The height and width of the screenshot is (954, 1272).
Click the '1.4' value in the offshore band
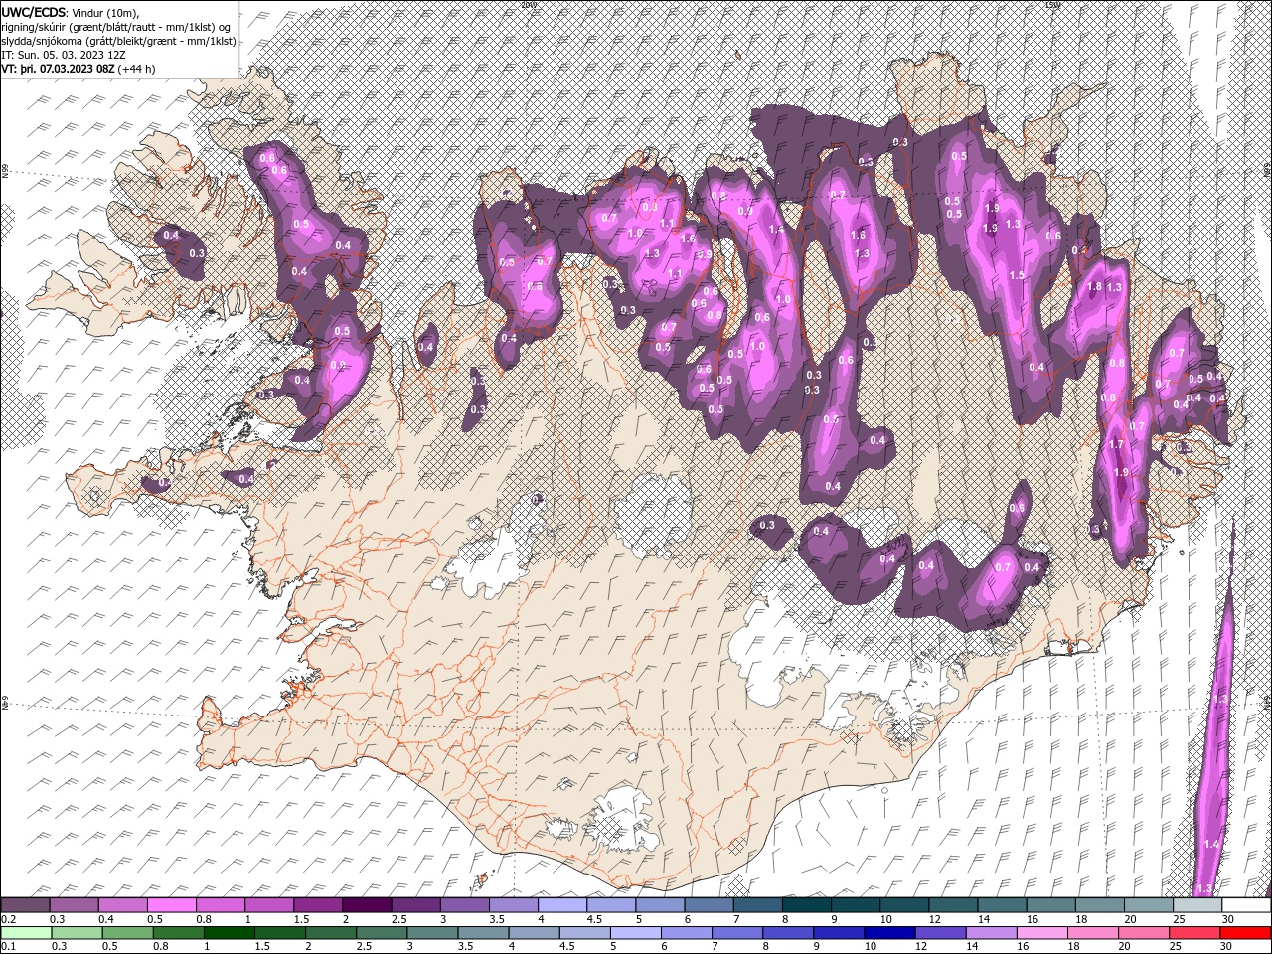(1210, 844)
